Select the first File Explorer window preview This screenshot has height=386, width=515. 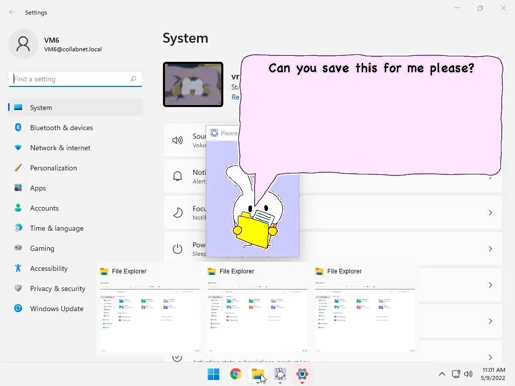149,310
